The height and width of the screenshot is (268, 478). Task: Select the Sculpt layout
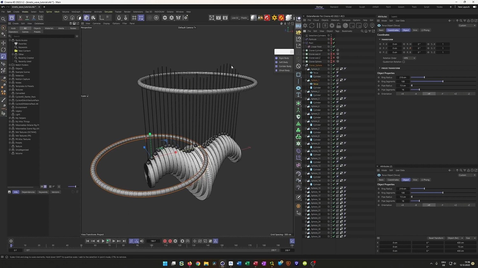coord(362,7)
